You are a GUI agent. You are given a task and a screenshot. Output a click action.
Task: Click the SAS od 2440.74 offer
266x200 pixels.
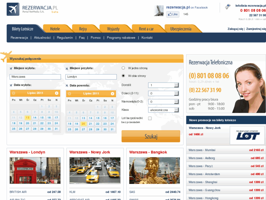point(154,192)
